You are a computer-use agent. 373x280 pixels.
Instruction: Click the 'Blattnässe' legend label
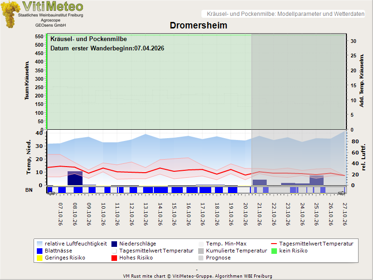coord(58,251)
